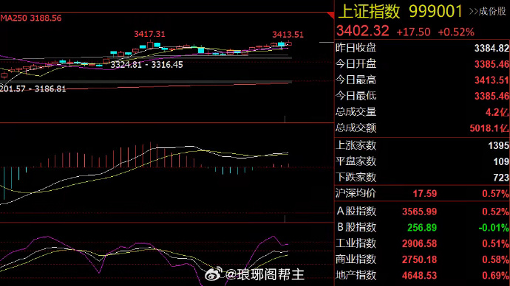The height and width of the screenshot is (286, 510).
Task: Click the 平盘家数 count 109
Action: tap(501, 161)
